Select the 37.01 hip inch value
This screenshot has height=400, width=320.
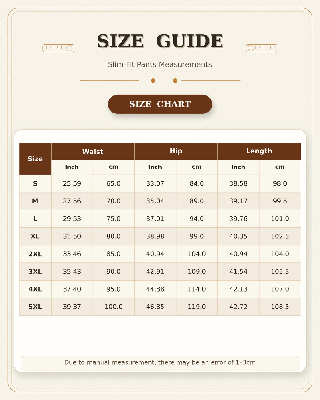point(155,219)
